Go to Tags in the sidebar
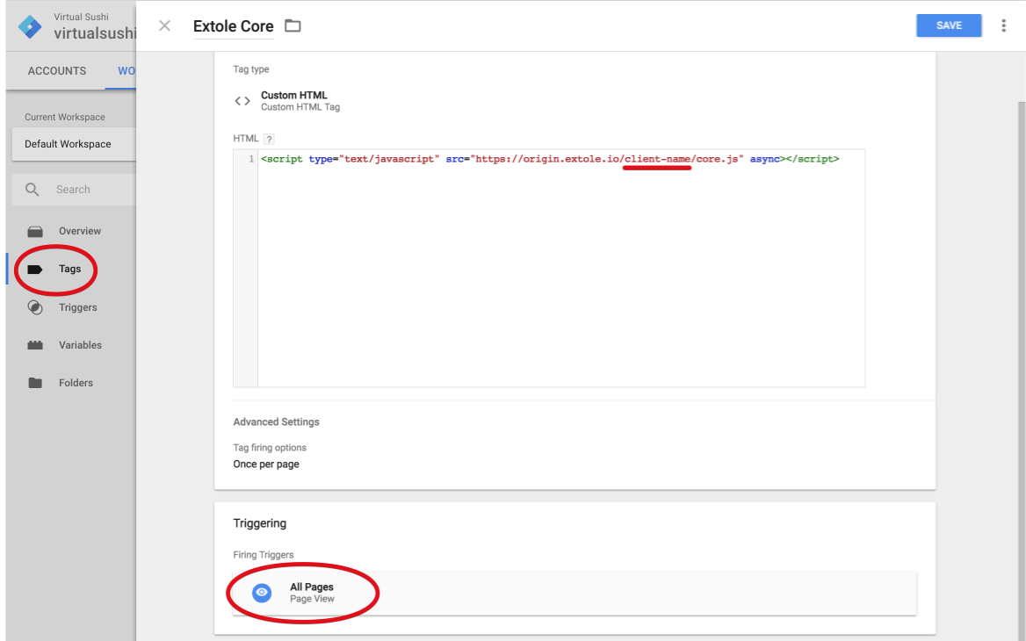Viewport: 1026px width, 641px height. coord(70,269)
